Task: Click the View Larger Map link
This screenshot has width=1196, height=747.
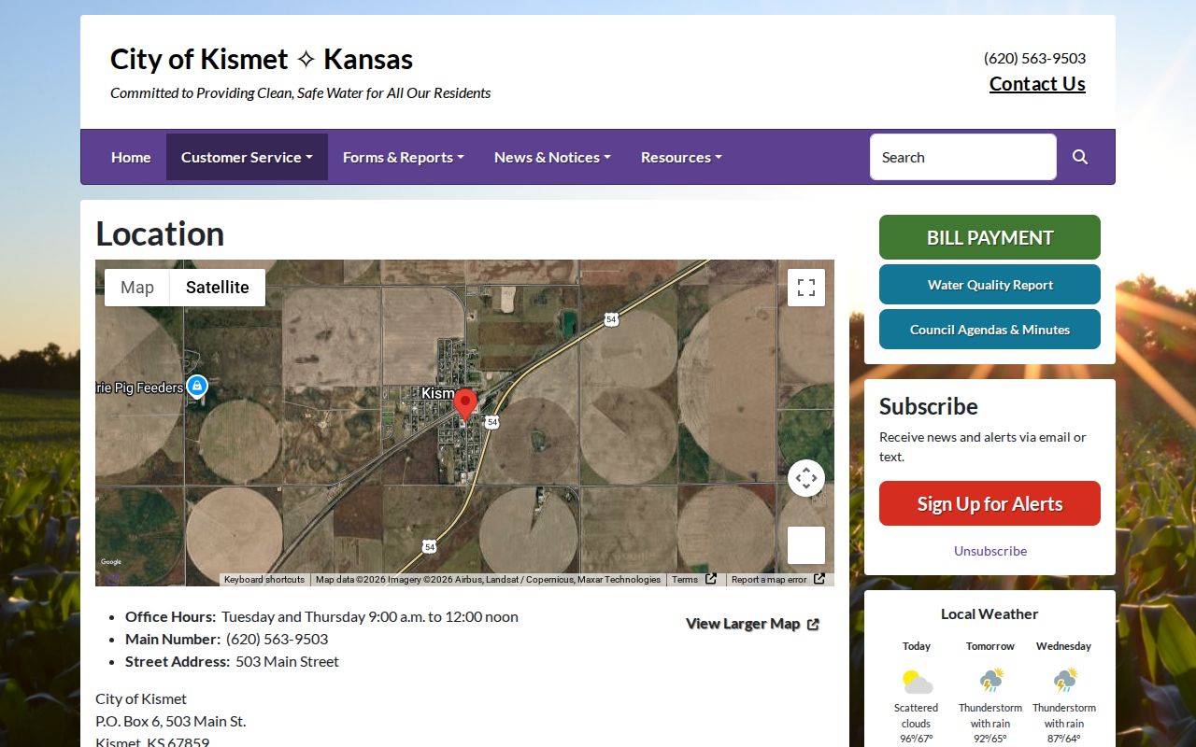Action: pos(752,624)
